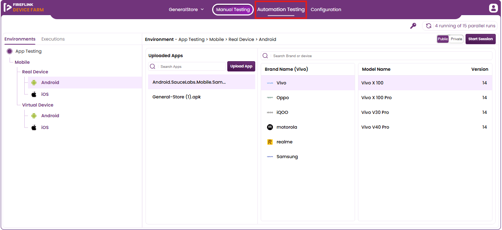
Task: Collapse the Virtual Device tree node
Action: point(38,105)
